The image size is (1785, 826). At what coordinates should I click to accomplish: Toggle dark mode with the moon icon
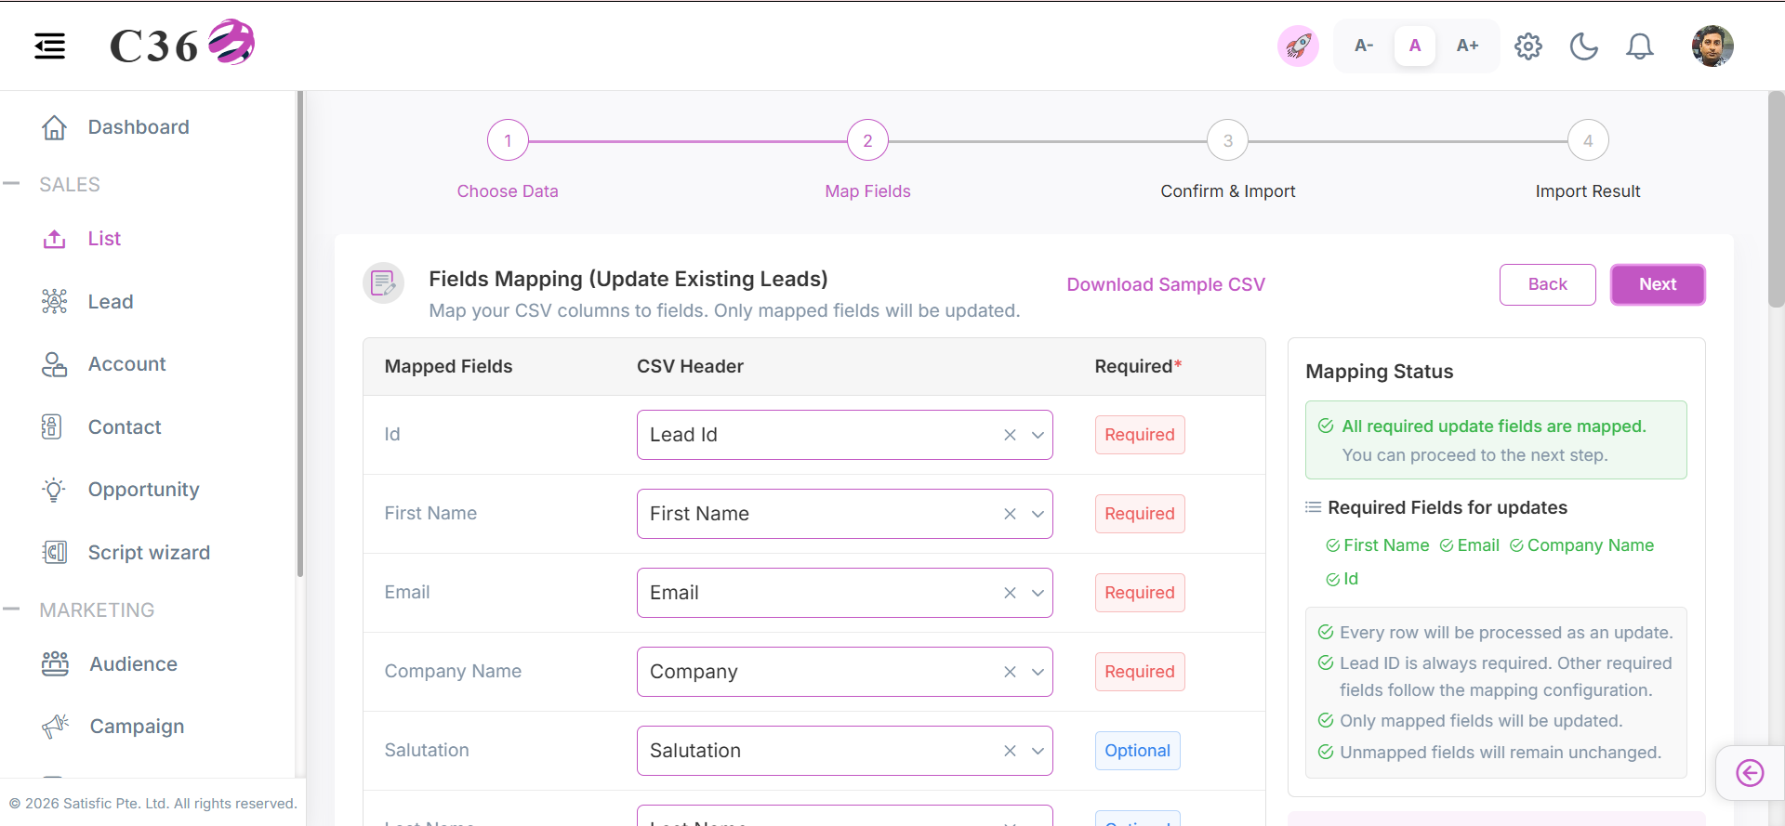pyautogui.click(x=1584, y=46)
